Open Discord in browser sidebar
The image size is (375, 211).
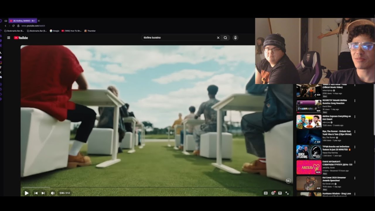point(1,77)
